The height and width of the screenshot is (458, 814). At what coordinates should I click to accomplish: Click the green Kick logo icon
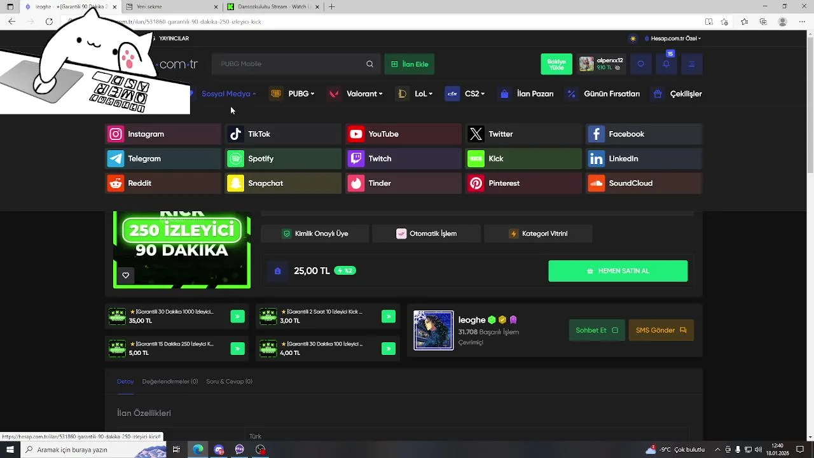point(476,158)
